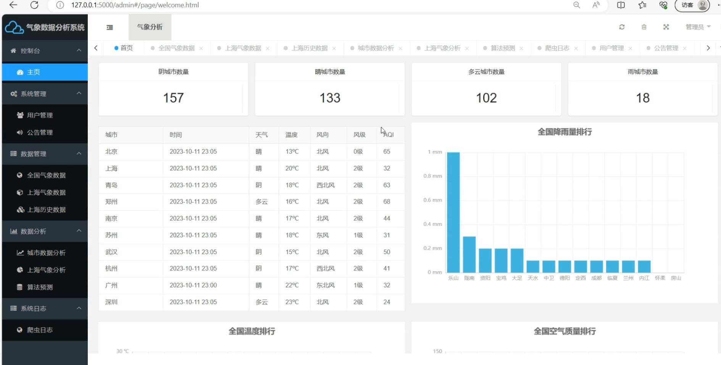Switch to the 城市数据分析 tab

[376, 48]
